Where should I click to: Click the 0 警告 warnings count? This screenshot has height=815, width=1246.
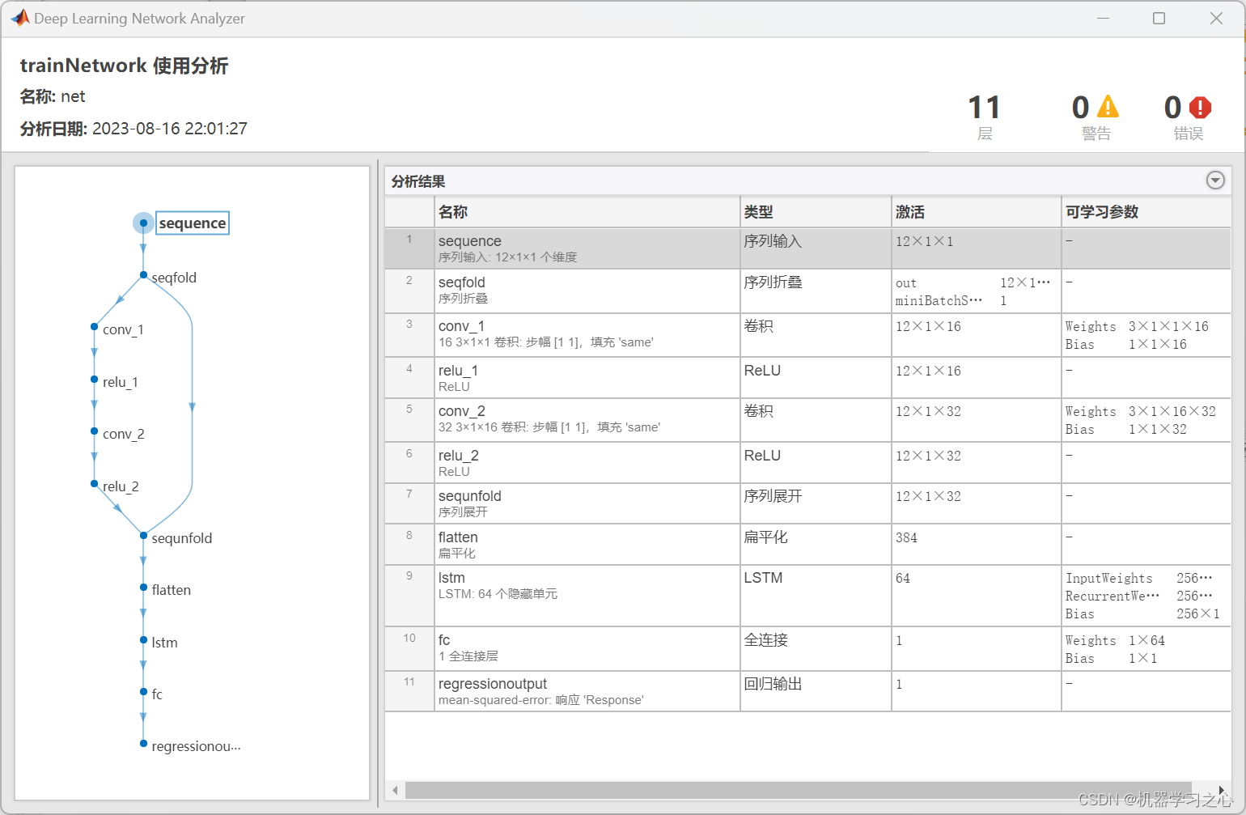click(1096, 117)
